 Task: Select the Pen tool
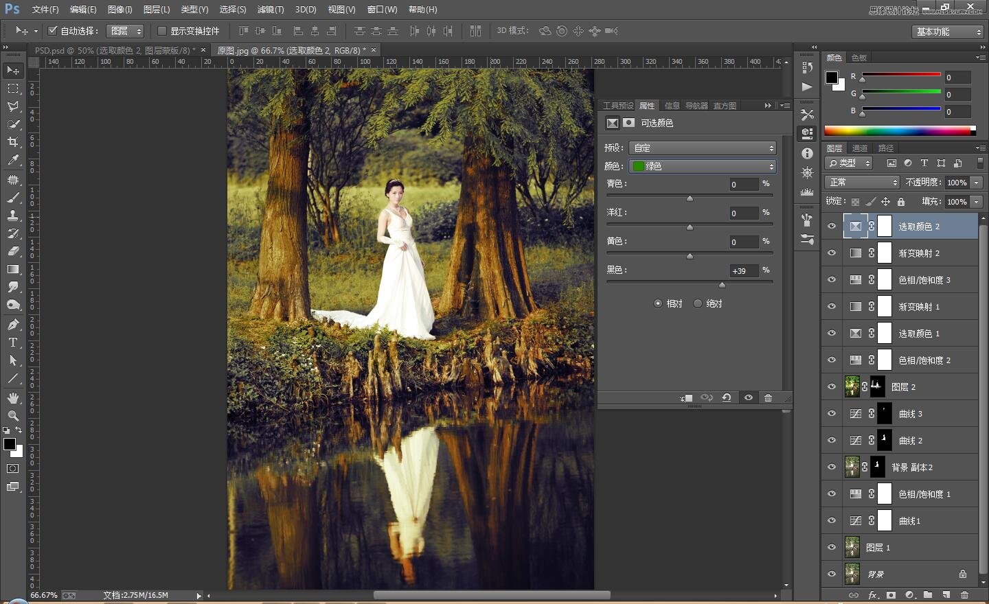coord(13,325)
